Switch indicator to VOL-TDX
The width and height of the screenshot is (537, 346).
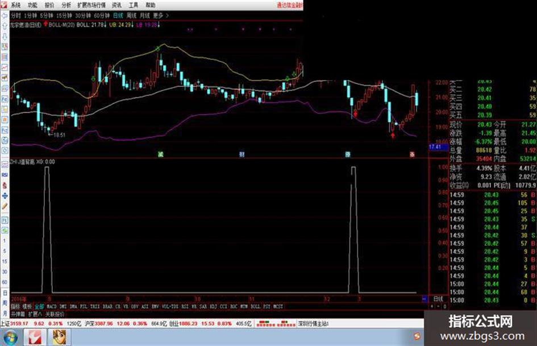(170, 306)
